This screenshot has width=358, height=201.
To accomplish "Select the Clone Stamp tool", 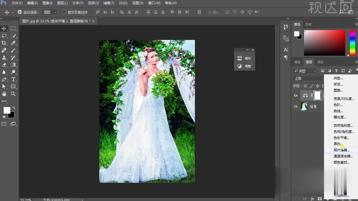I will 4,58.
